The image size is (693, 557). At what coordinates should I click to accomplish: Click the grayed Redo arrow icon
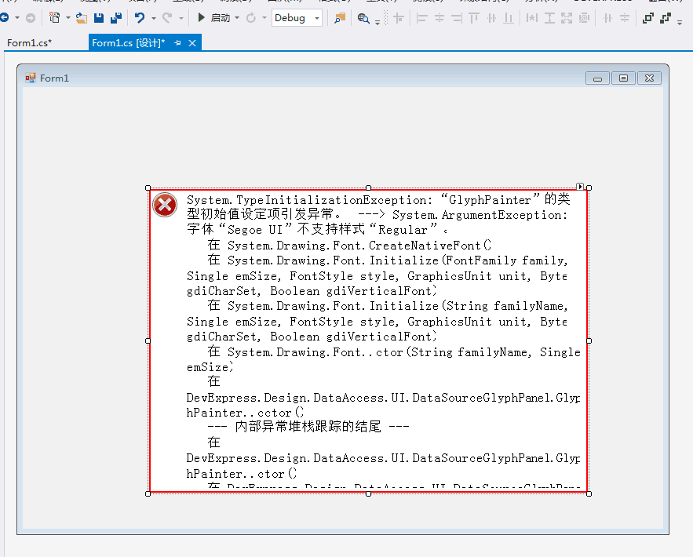click(x=167, y=18)
